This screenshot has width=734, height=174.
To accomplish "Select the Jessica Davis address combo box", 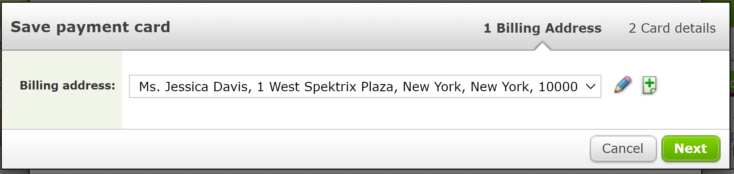I will [365, 86].
